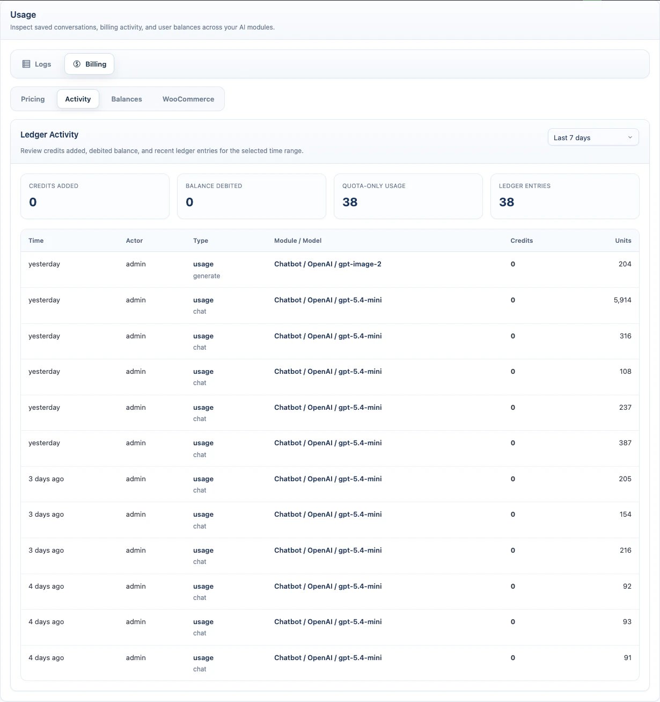Click the BALANCE DEBITED card
Viewport: 660px width, 702px height.
point(251,196)
